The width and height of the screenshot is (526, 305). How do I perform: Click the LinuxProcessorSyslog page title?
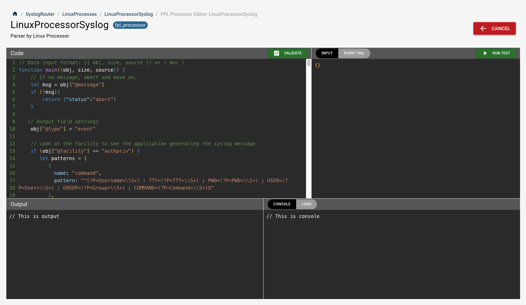[60, 25]
